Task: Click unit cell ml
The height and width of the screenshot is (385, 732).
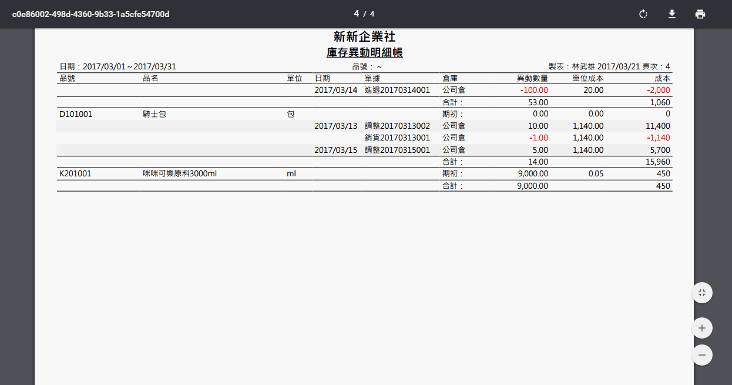Action: pos(291,174)
